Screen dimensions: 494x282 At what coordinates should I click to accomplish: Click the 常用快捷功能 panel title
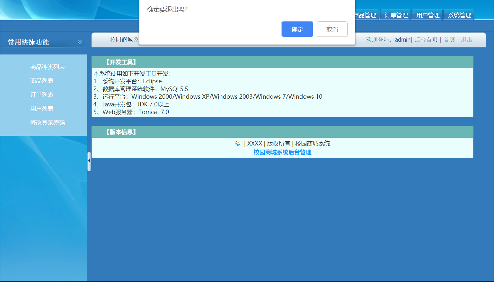coord(28,42)
